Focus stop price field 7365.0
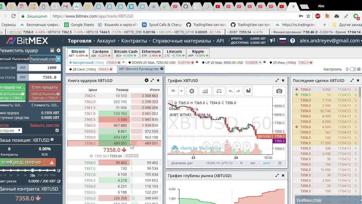This screenshot has width=362, height=204. point(45,77)
